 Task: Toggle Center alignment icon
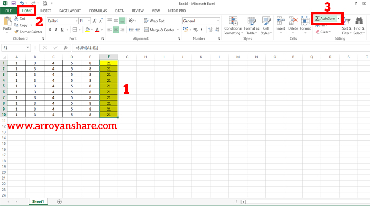coord(116,30)
